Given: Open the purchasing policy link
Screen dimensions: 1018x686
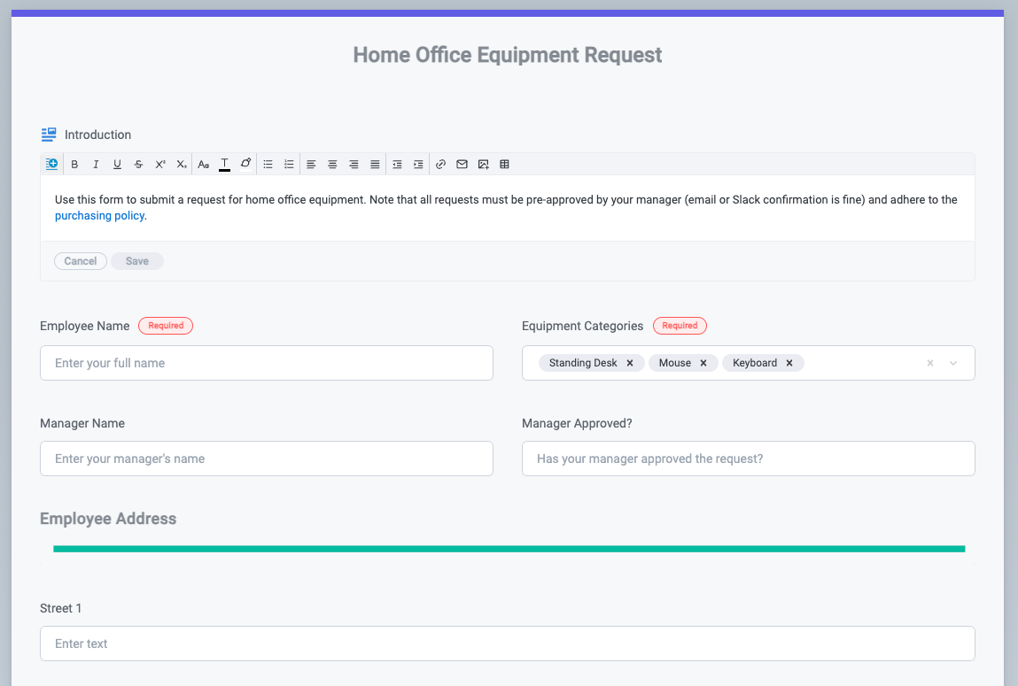Looking at the screenshot, I should coord(99,215).
